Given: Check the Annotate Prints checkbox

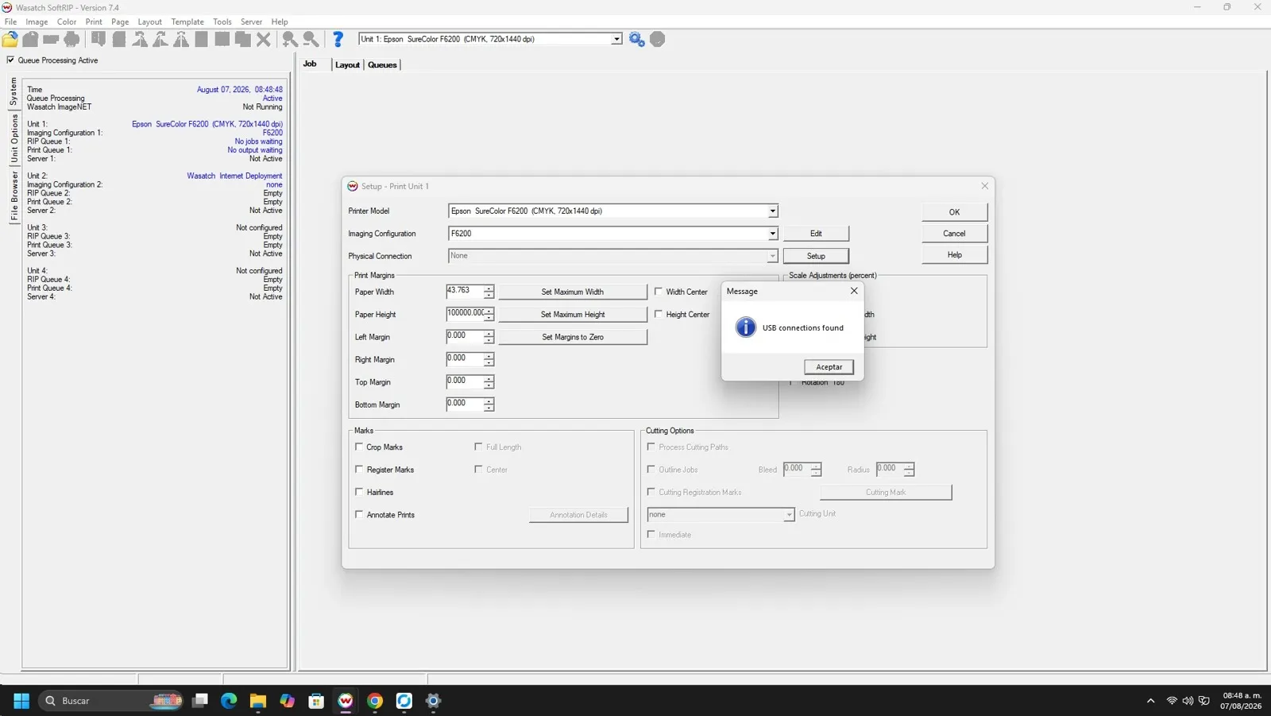Looking at the screenshot, I should [359, 514].
